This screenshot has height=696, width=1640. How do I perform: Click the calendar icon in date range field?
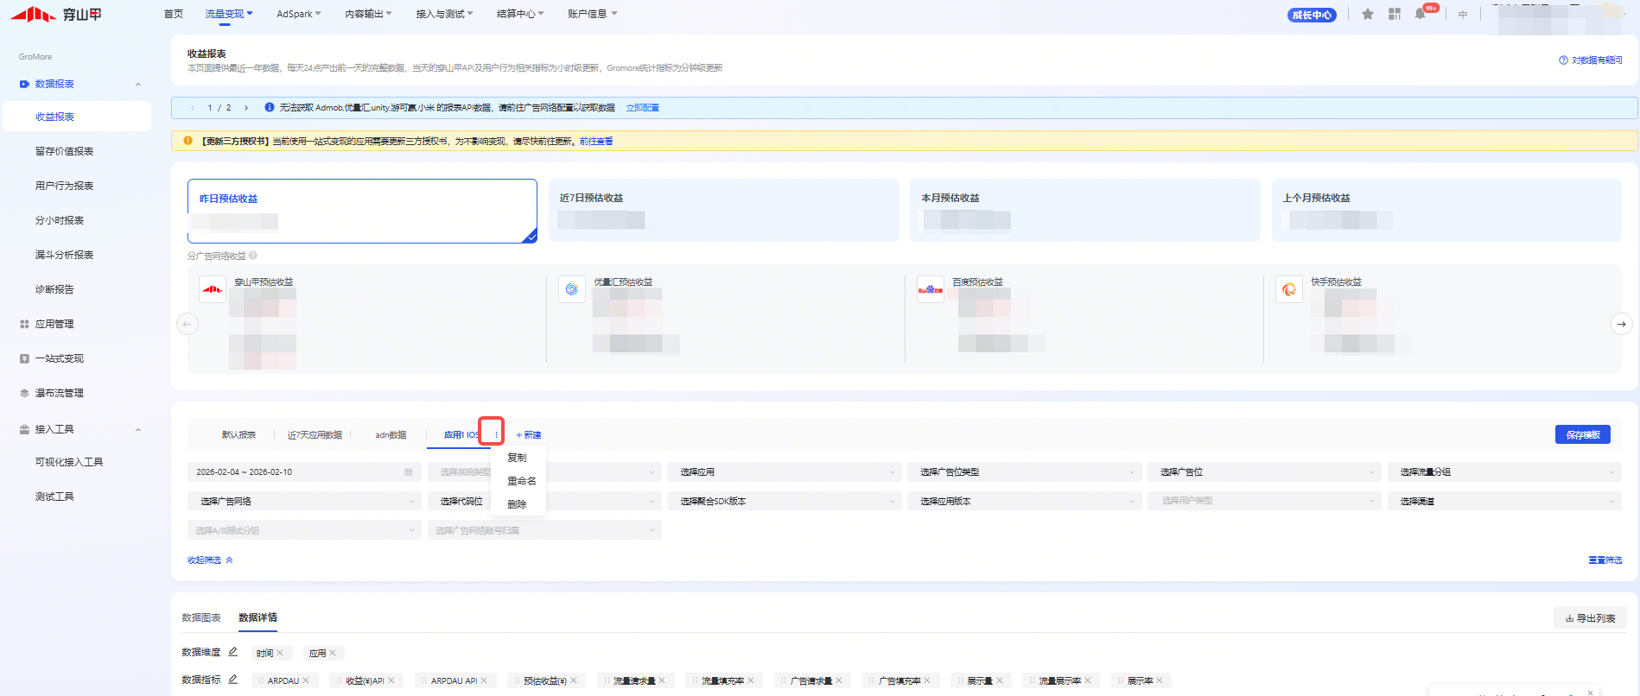click(408, 472)
